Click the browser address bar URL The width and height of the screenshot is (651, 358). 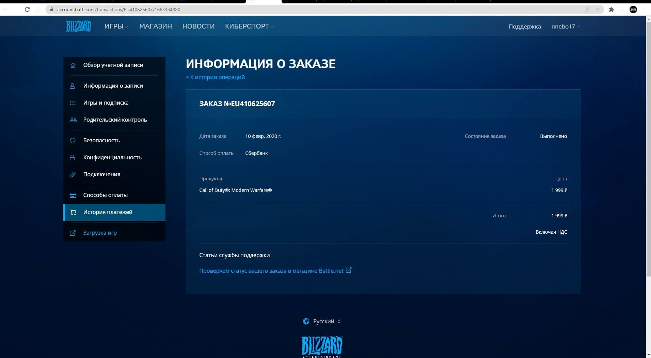[118, 10]
